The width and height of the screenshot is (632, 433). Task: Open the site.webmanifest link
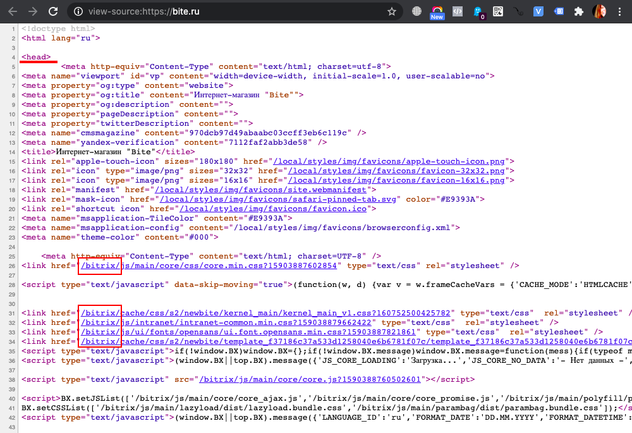[261, 190]
